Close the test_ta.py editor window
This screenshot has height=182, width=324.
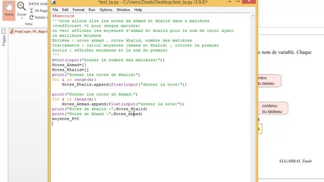[x=249, y=2]
